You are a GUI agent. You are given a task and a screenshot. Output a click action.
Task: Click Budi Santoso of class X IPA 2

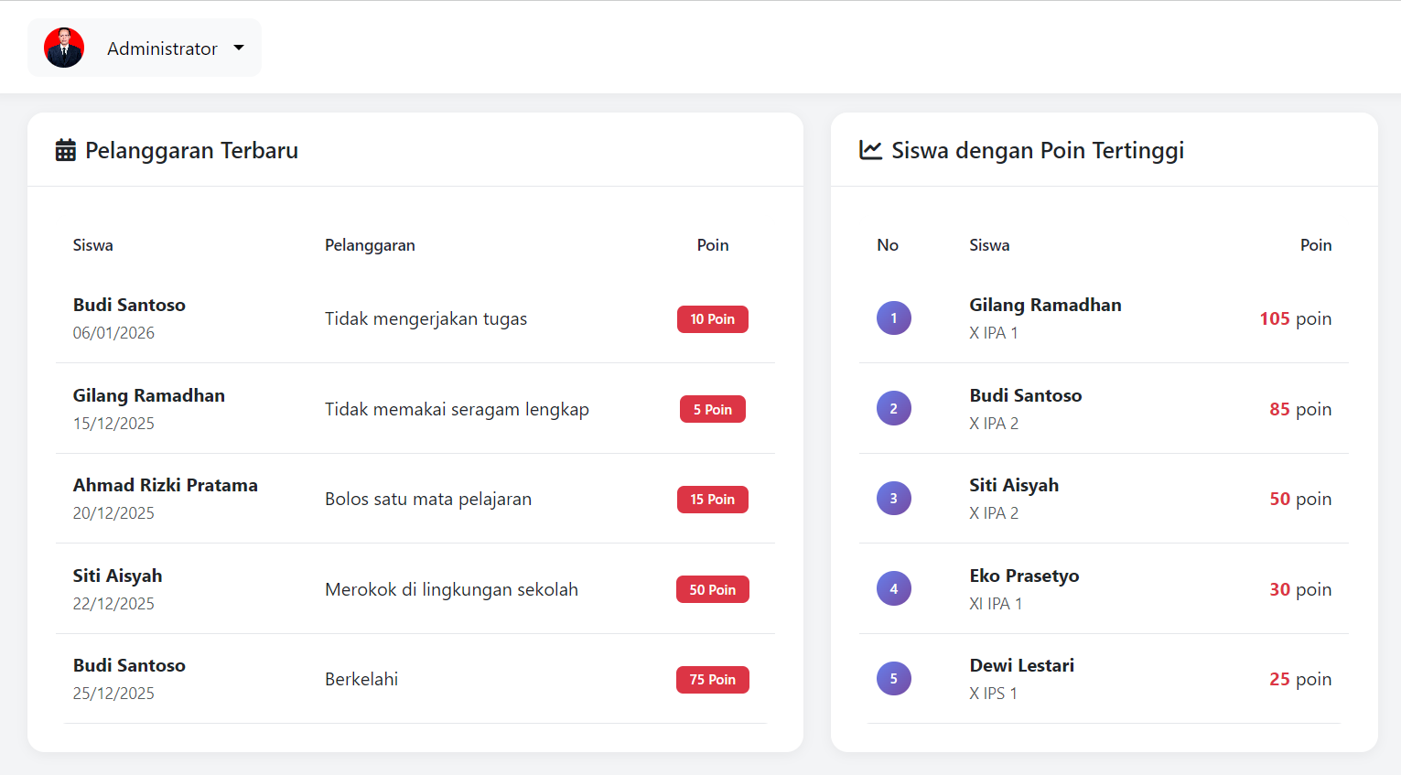tap(1026, 395)
